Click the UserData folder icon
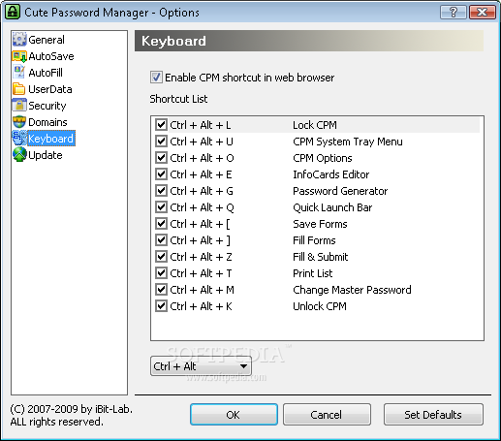This screenshot has width=501, height=441. click(x=19, y=89)
